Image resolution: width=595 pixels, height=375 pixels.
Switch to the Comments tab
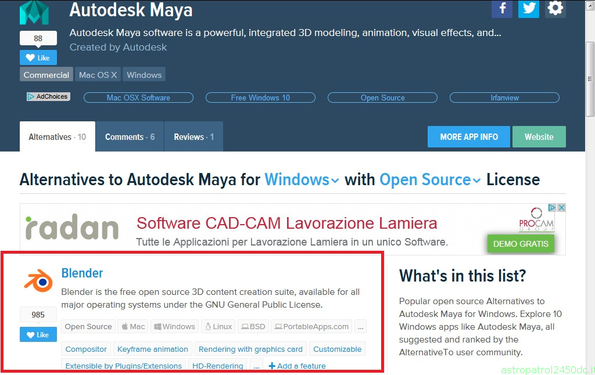pos(130,136)
